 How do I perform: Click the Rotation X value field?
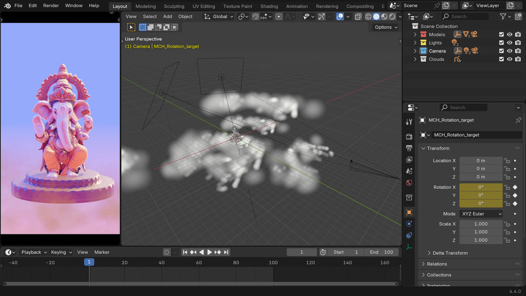click(481, 187)
